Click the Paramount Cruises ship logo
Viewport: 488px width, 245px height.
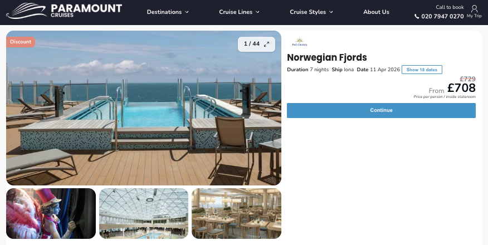[x=26, y=11]
